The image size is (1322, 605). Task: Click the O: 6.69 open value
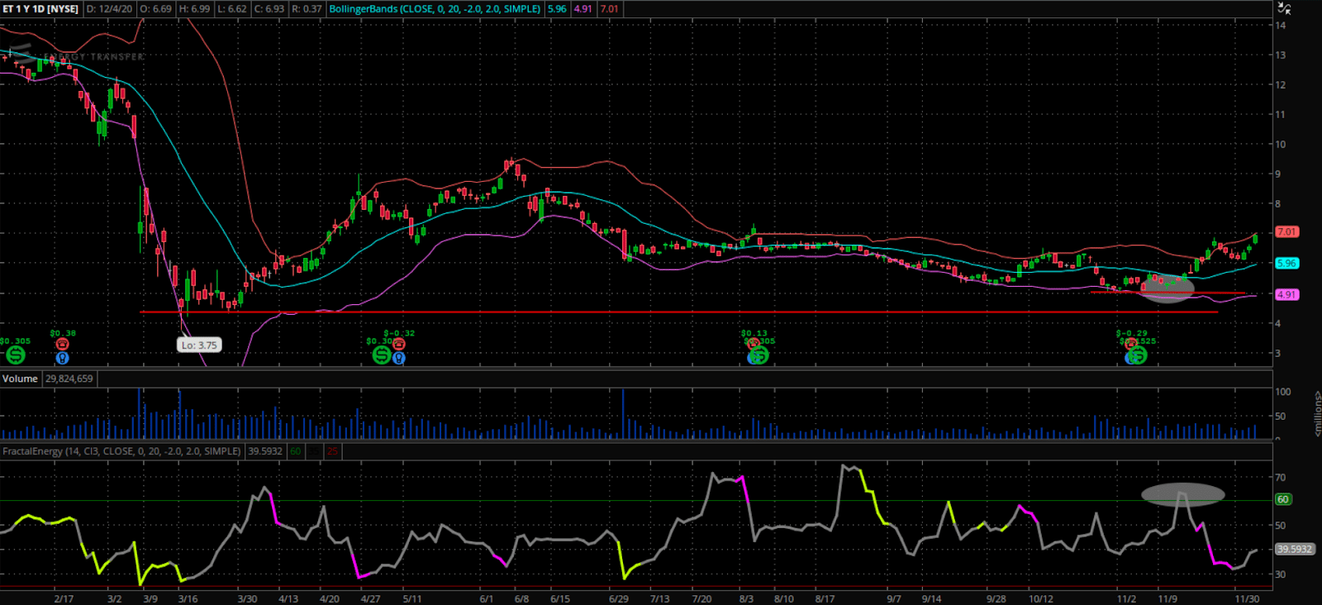tap(155, 9)
